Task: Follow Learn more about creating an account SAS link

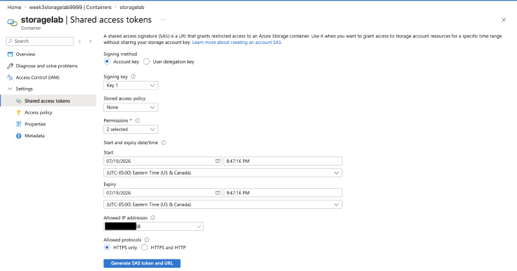Action: (237, 42)
